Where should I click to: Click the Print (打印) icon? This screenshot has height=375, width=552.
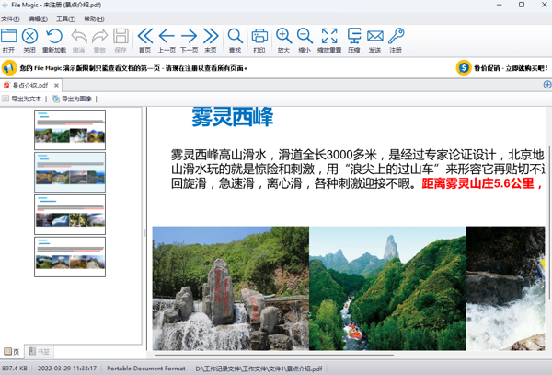(259, 40)
